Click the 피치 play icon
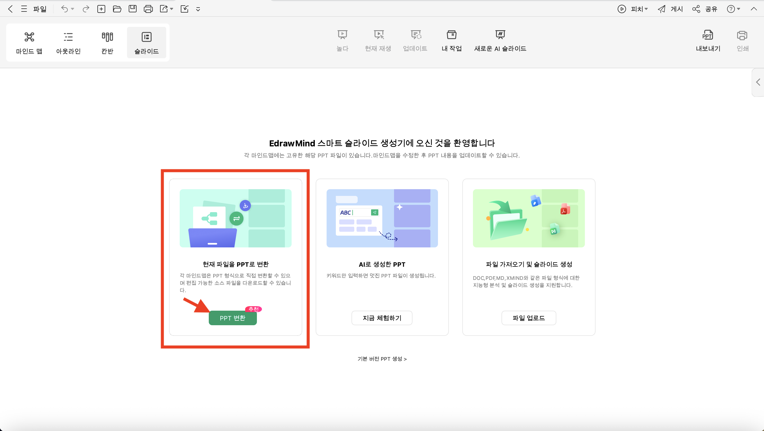 [622, 9]
